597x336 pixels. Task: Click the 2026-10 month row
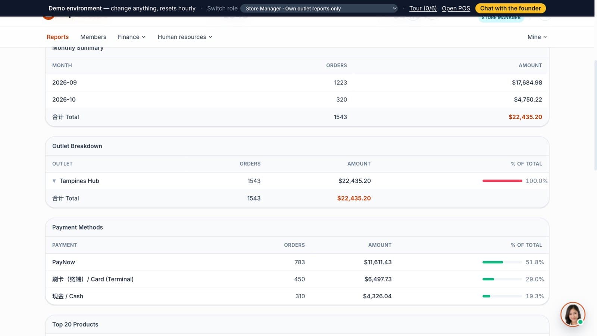297,100
